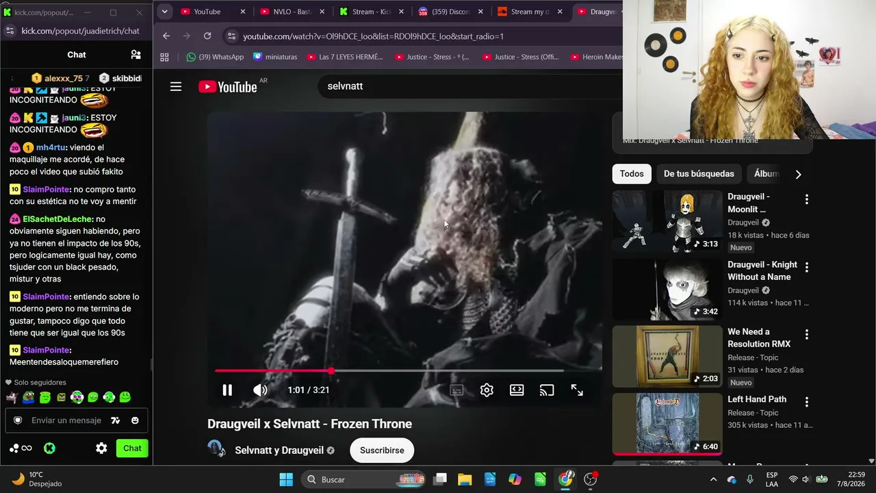Open options menu for Knight Without a Name
This screenshot has width=876, height=493.
(x=807, y=267)
